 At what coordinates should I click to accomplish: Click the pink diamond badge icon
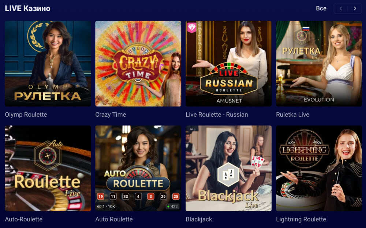192,28
